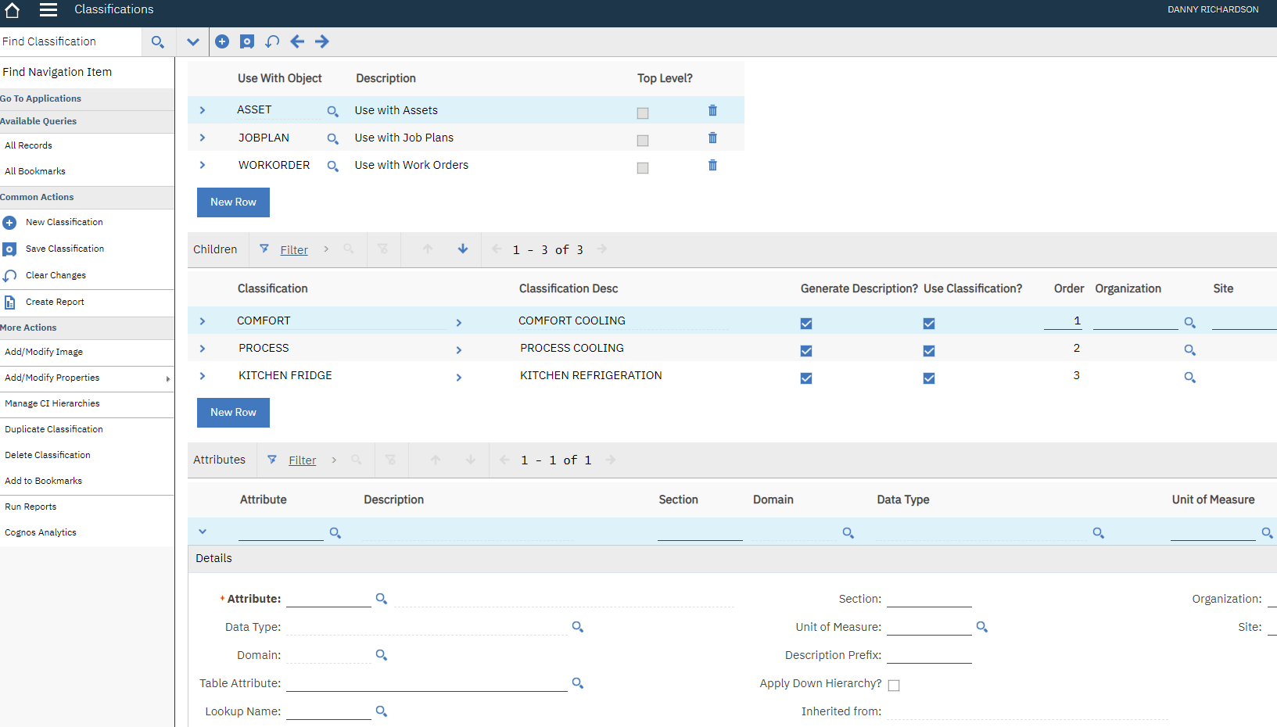The height and width of the screenshot is (727, 1277).
Task: Delete the ASSET row with trash icon
Action: tap(712, 110)
